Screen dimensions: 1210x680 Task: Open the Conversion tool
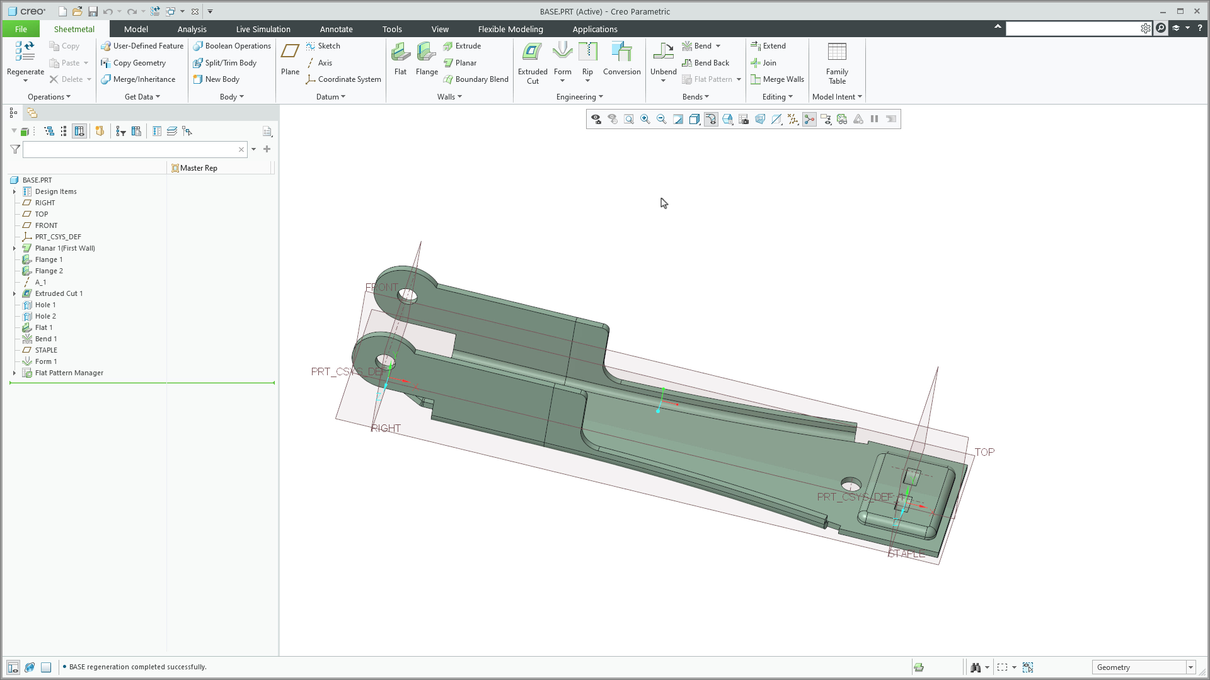(x=621, y=59)
